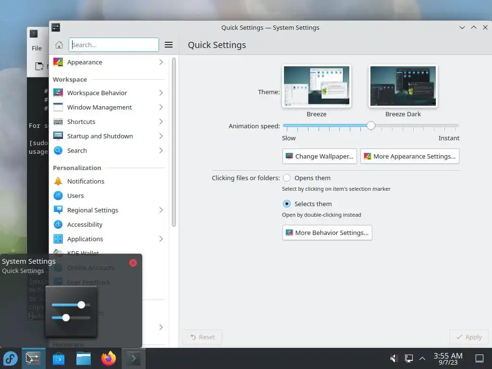Screen dimensions: 492x369
Task: Click the Appearance category icon
Action: pyautogui.click(x=58, y=62)
